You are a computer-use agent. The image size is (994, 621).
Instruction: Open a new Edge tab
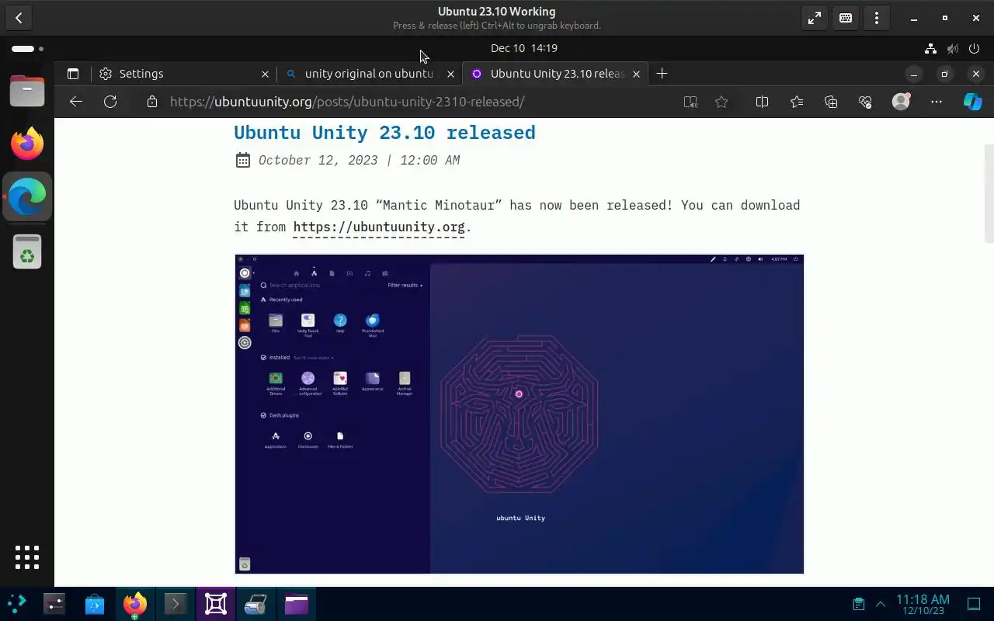[x=662, y=74]
